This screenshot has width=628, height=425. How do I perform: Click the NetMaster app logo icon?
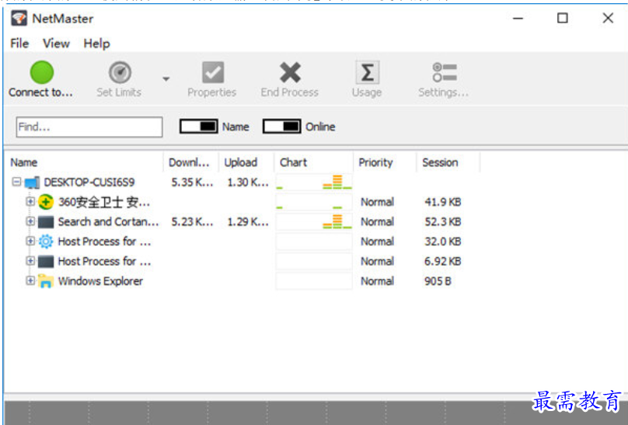pyautogui.click(x=19, y=19)
